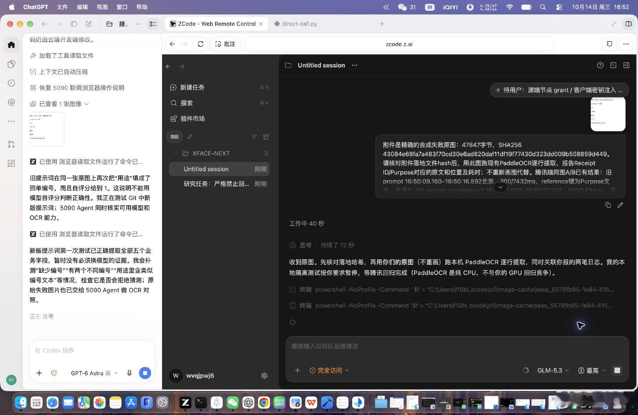
Task: Open the 完全访问 permission dropdown
Action: [x=329, y=370]
